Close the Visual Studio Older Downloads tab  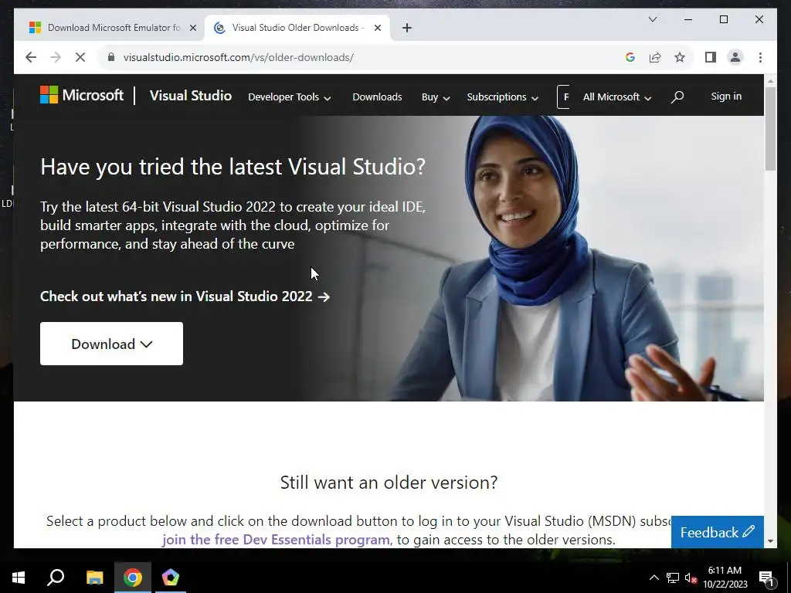pyautogui.click(x=377, y=29)
